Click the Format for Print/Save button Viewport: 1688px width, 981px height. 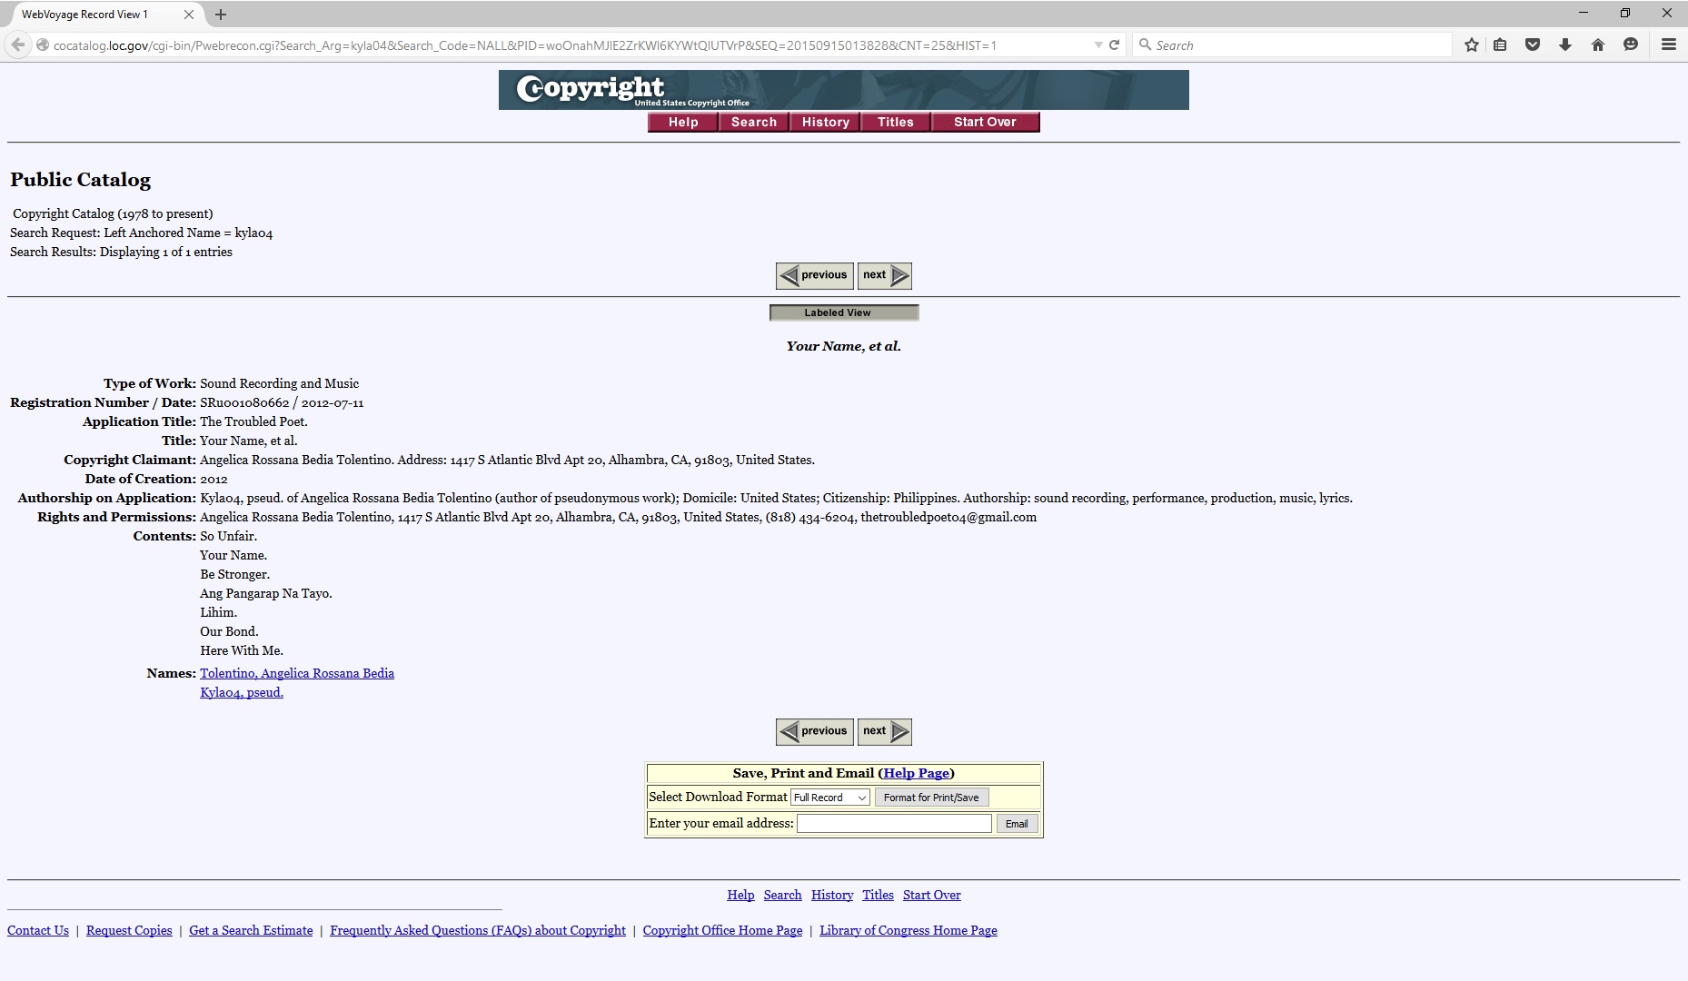pyautogui.click(x=930, y=798)
